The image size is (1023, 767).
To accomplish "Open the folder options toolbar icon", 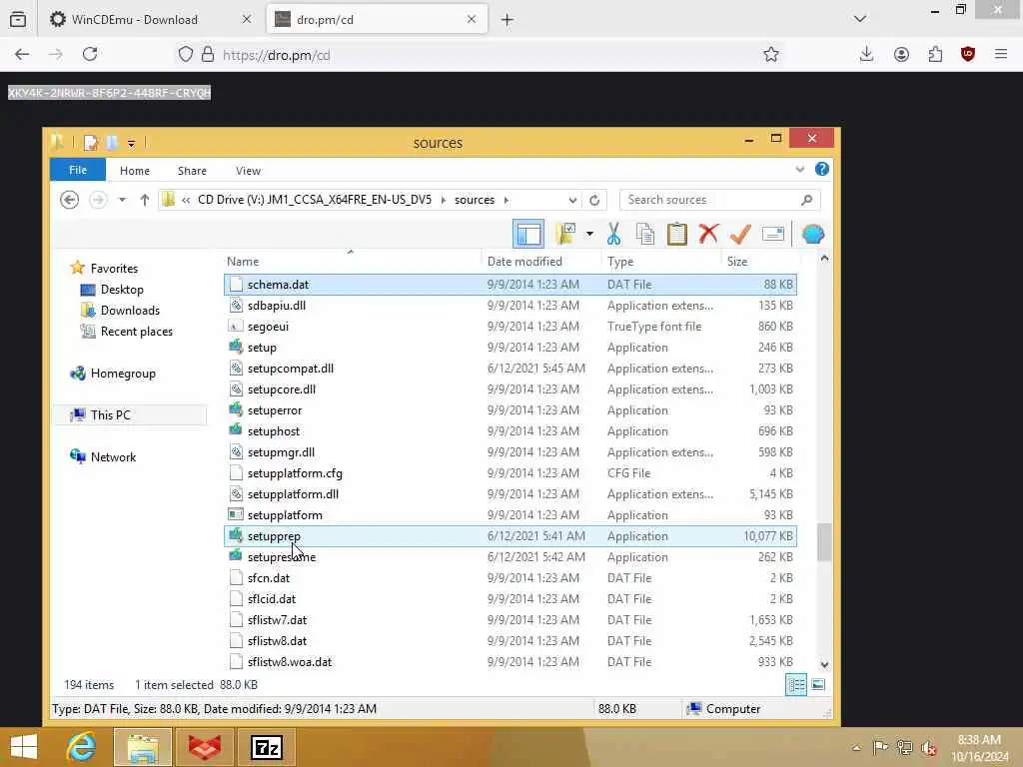I will click(x=565, y=234).
